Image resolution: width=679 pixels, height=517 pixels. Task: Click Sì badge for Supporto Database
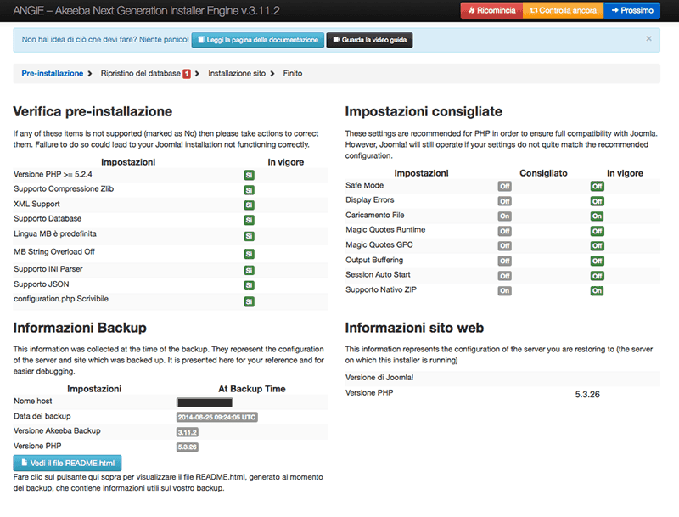coord(249,220)
